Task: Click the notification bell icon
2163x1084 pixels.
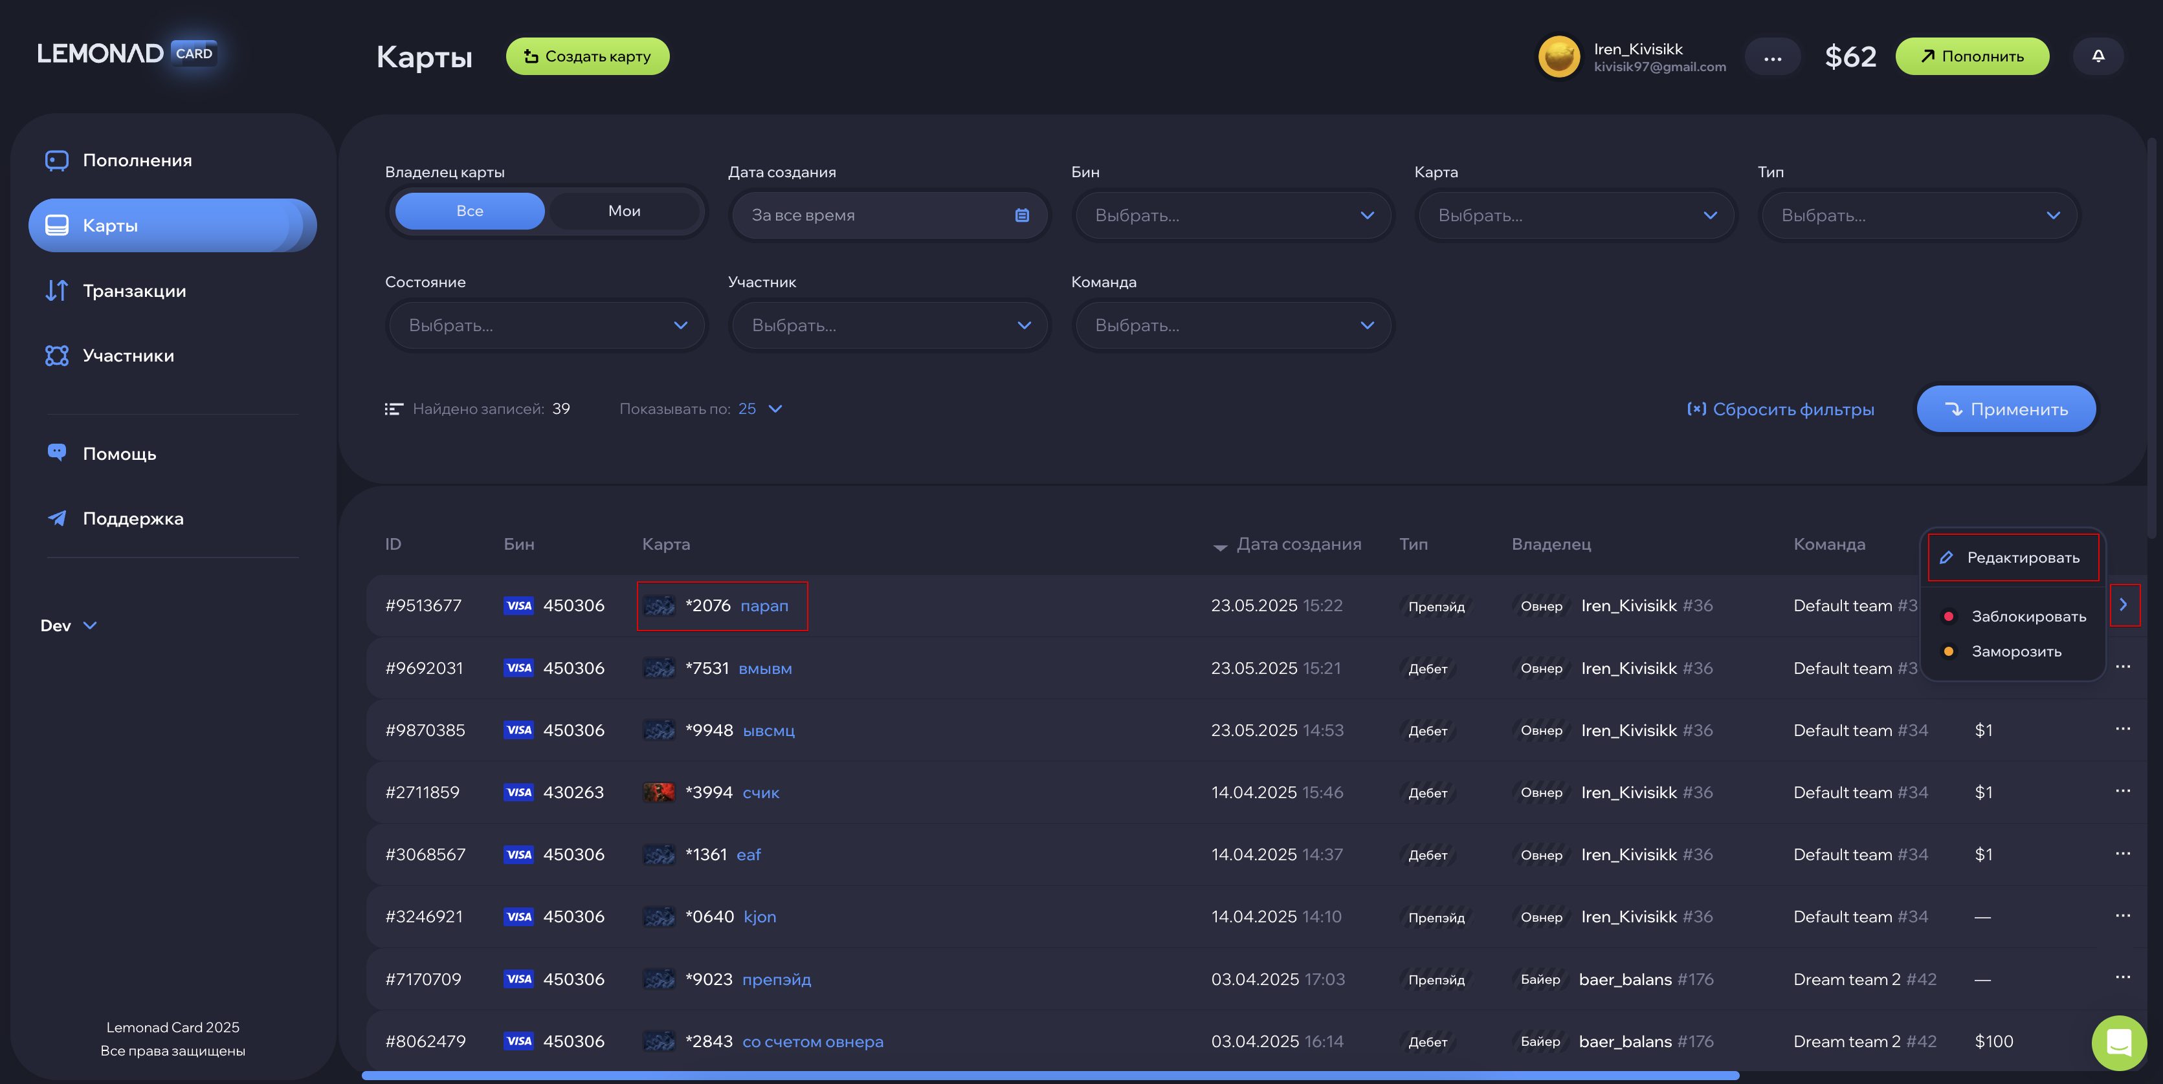Action: [x=2098, y=56]
